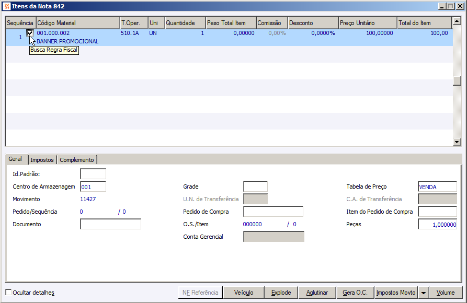The width and height of the screenshot is (467, 303).
Task: Click the 0,0000% discount cell
Action: 323,33
